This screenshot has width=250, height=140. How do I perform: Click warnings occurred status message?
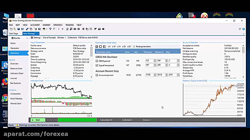pos(39,125)
